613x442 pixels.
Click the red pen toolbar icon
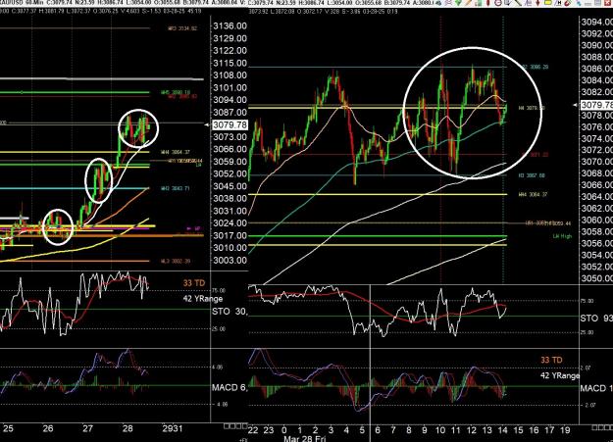tap(487, 3)
